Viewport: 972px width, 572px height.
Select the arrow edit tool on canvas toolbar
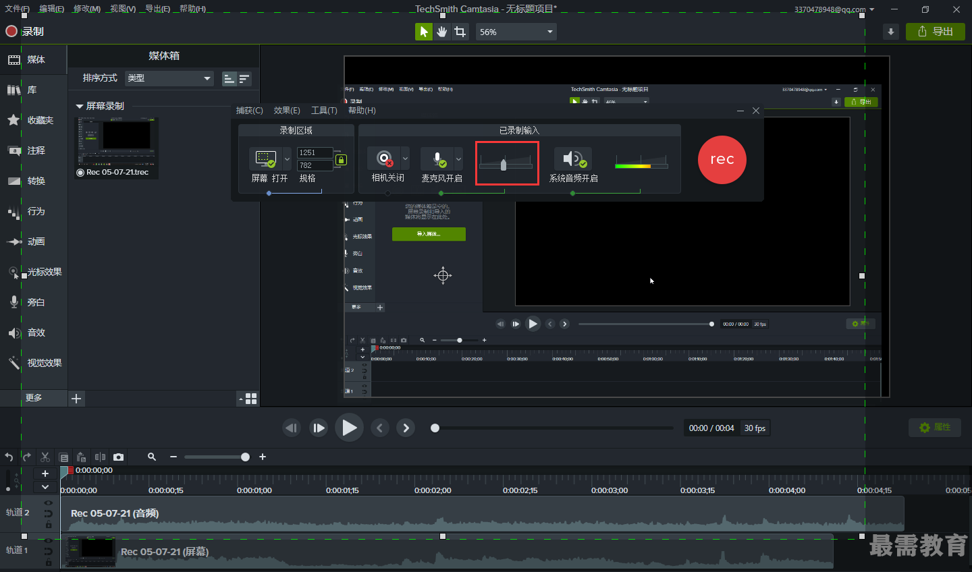pyautogui.click(x=424, y=32)
